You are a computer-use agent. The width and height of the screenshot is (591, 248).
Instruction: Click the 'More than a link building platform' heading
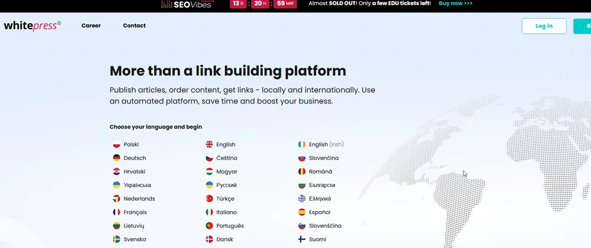[x=228, y=71]
